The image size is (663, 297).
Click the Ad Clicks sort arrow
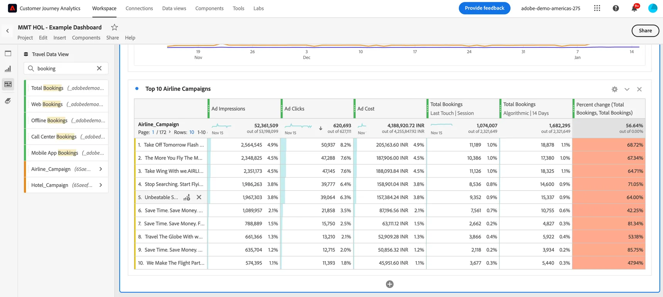click(320, 128)
